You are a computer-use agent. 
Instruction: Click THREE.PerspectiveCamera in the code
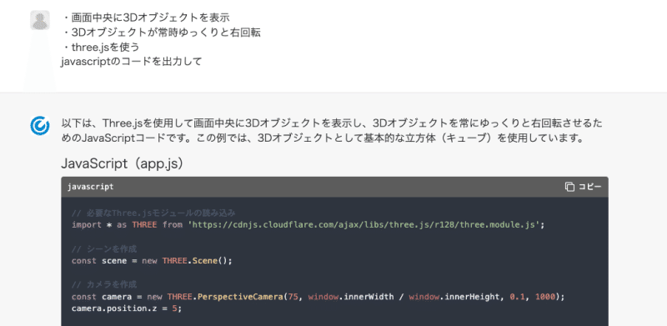point(225,296)
